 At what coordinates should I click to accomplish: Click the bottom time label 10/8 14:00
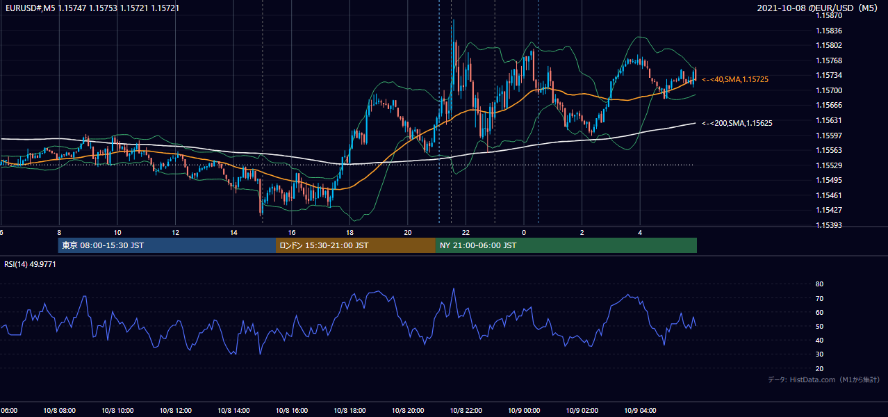(x=233, y=411)
